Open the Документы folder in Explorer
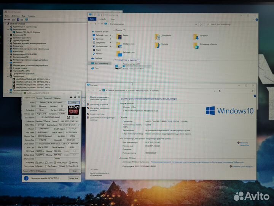Screen dimensions: 274x206 point(158,37)
